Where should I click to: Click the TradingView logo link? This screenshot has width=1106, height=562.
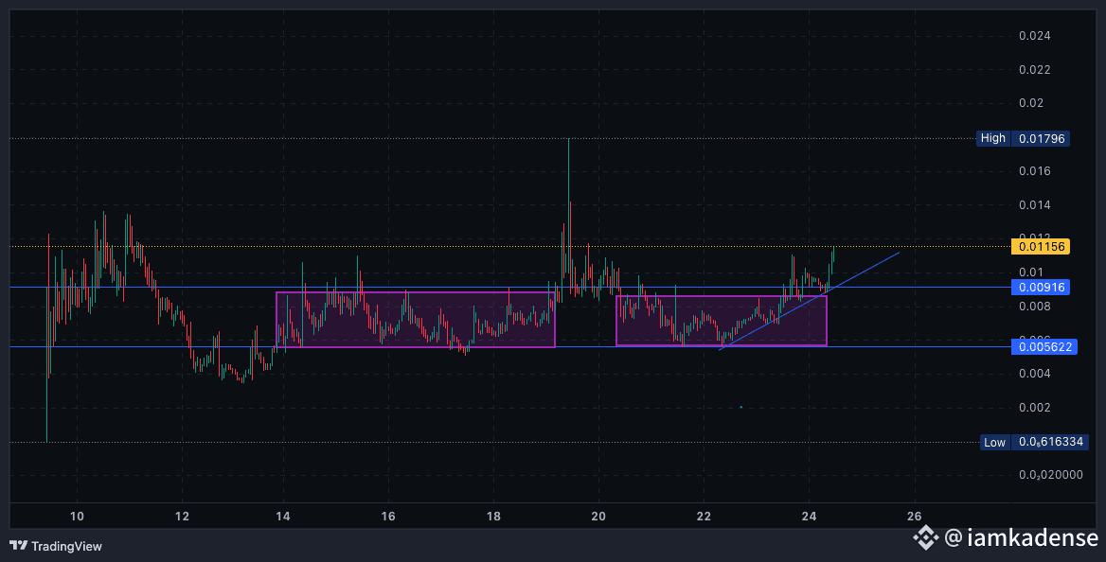tap(56, 546)
